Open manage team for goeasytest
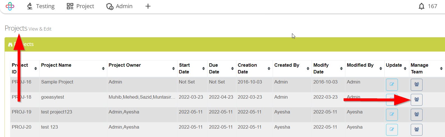The height and width of the screenshot is (137, 445). pyautogui.click(x=416, y=99)
